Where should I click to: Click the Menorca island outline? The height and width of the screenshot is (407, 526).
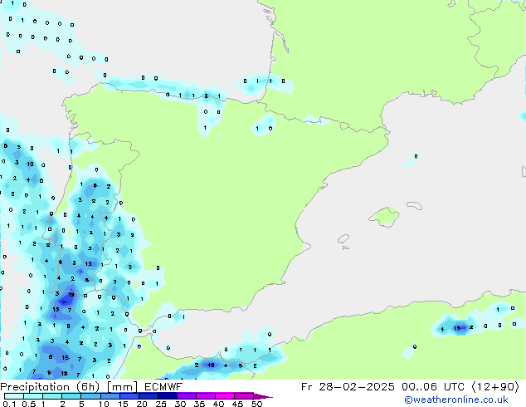[415, 205]
